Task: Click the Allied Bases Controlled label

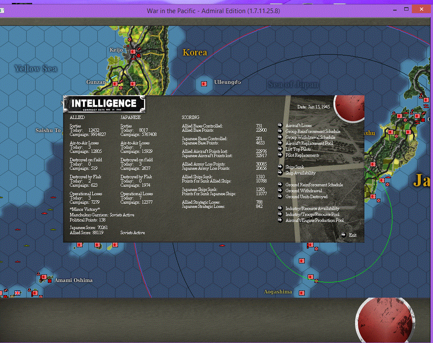Action: (202, 126)
